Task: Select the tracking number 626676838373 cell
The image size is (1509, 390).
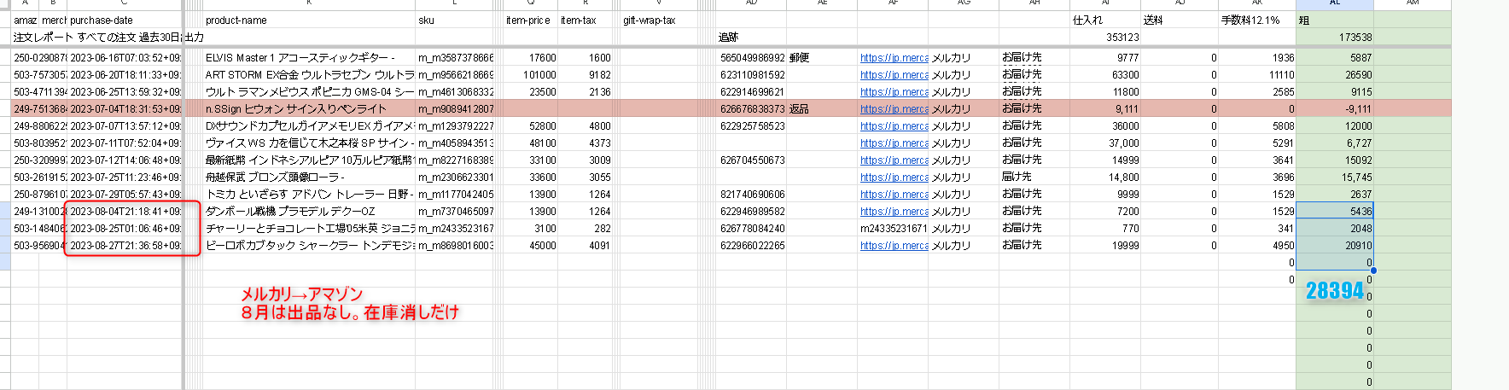Action: [751, 109]
